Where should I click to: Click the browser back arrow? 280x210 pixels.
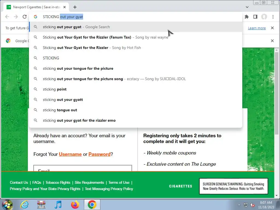(7, 17)
